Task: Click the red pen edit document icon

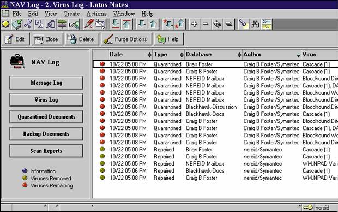Action: (89, 24)
